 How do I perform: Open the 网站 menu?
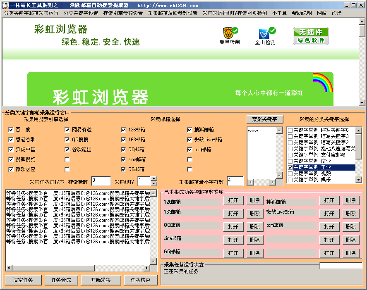321,13
